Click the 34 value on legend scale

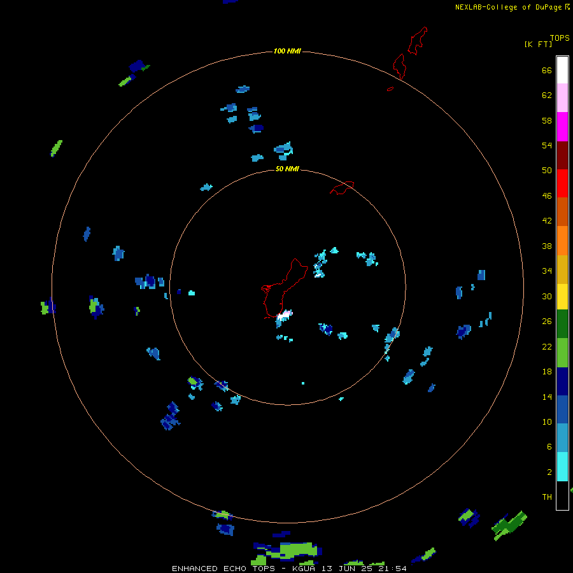[547, 271]
